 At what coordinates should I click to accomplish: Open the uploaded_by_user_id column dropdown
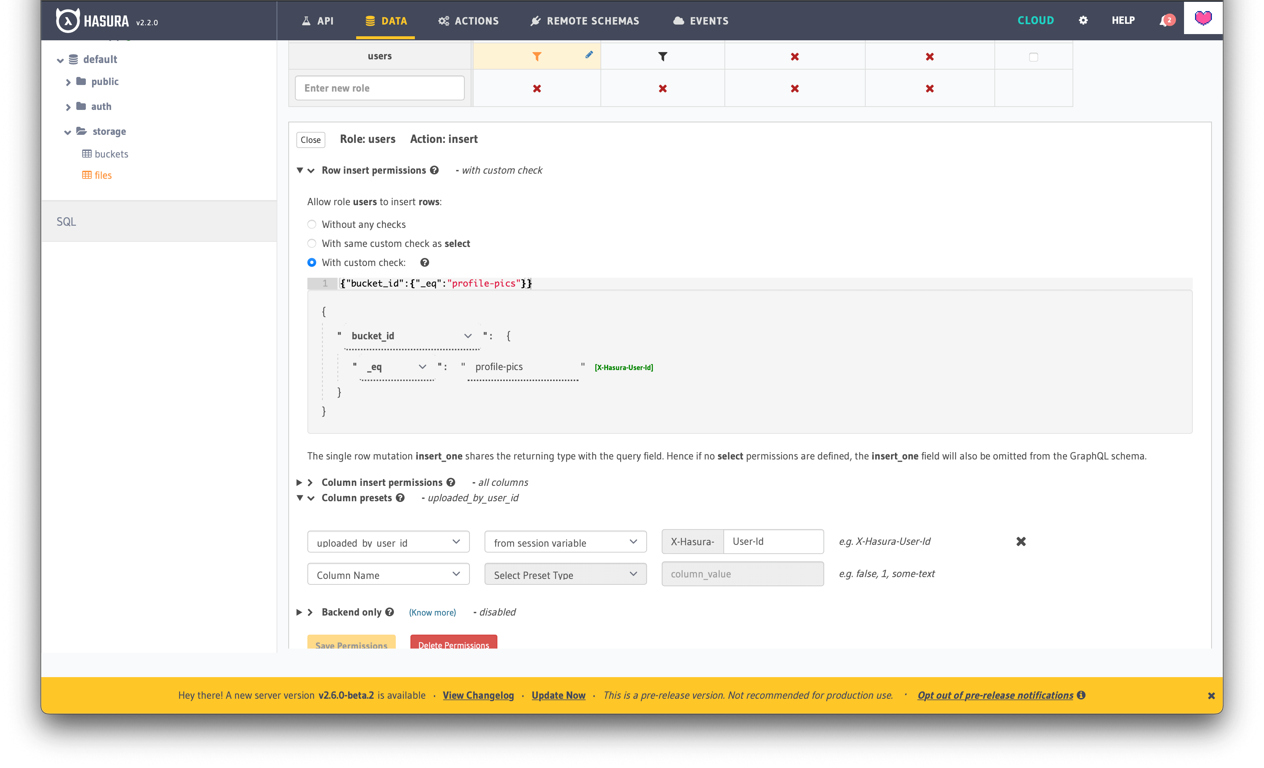[x=388, y=542]
